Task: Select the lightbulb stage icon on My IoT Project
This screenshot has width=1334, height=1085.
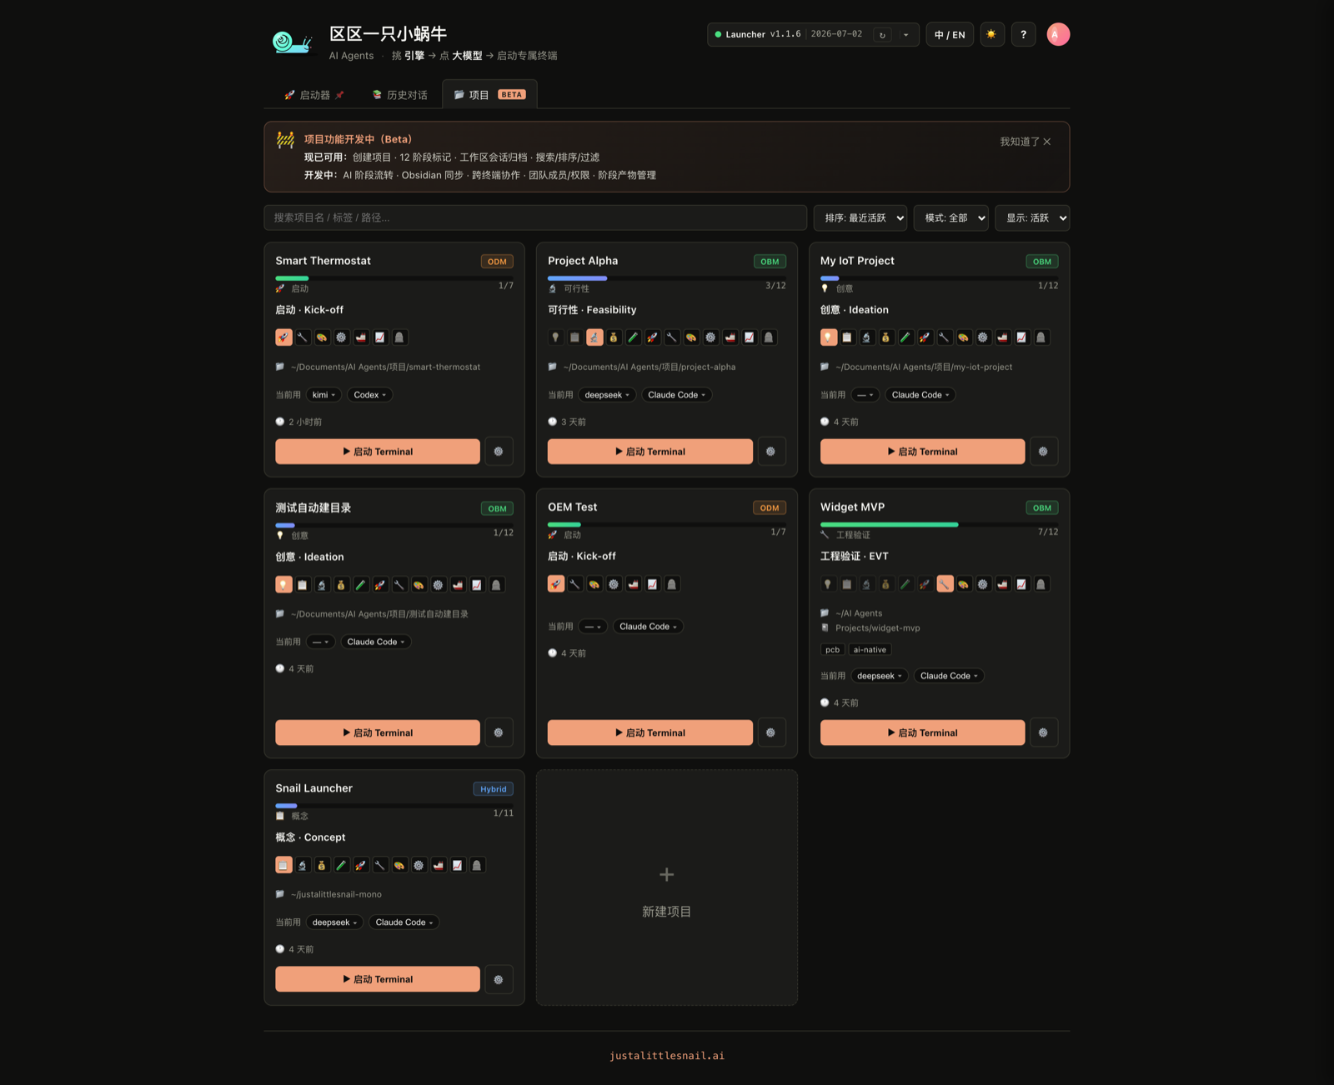Action: pyautogui.click(x=828, y=337)
